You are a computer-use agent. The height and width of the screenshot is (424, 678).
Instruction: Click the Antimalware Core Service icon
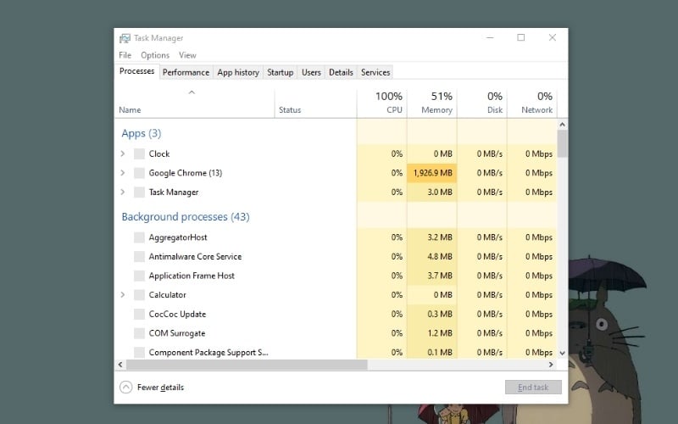[139, 257]
